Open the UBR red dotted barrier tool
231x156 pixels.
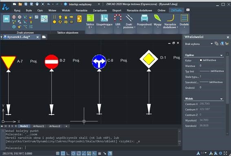point(118,21)
